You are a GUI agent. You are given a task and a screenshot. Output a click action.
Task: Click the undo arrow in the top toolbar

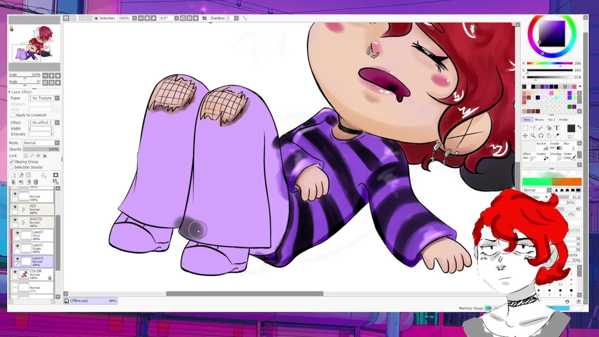66,18
